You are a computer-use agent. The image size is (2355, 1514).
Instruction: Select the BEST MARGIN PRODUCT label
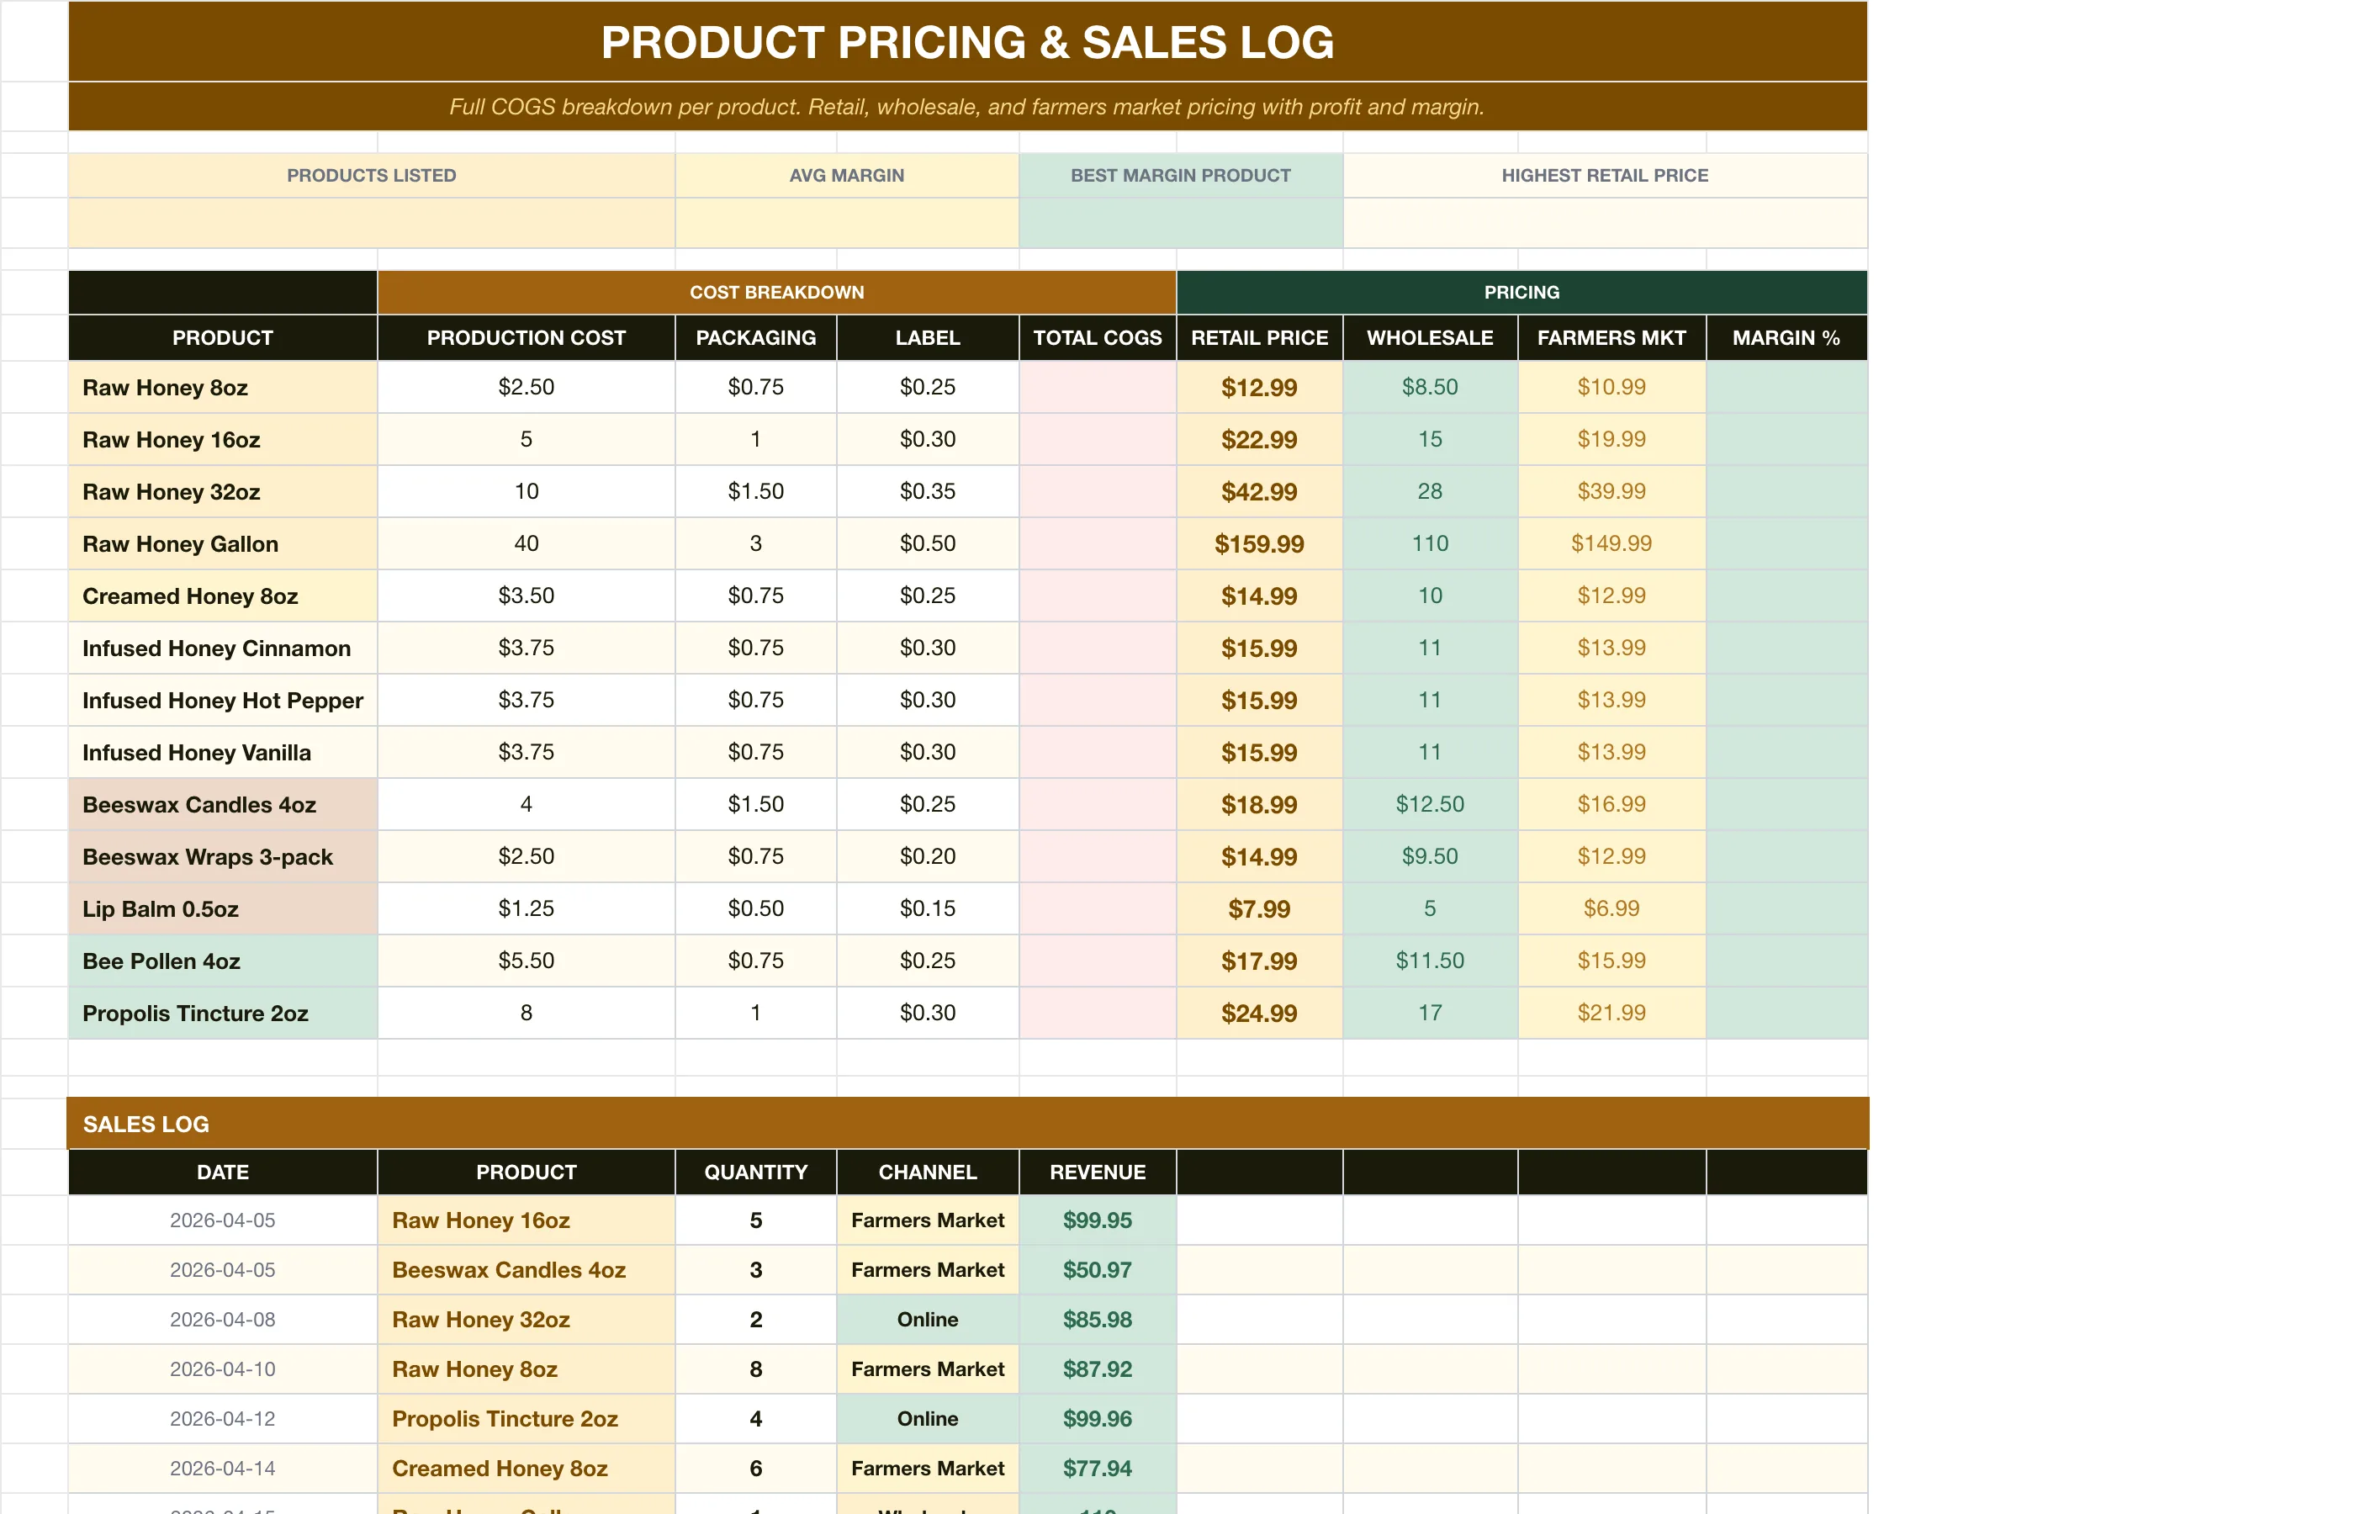(1181, 175)
